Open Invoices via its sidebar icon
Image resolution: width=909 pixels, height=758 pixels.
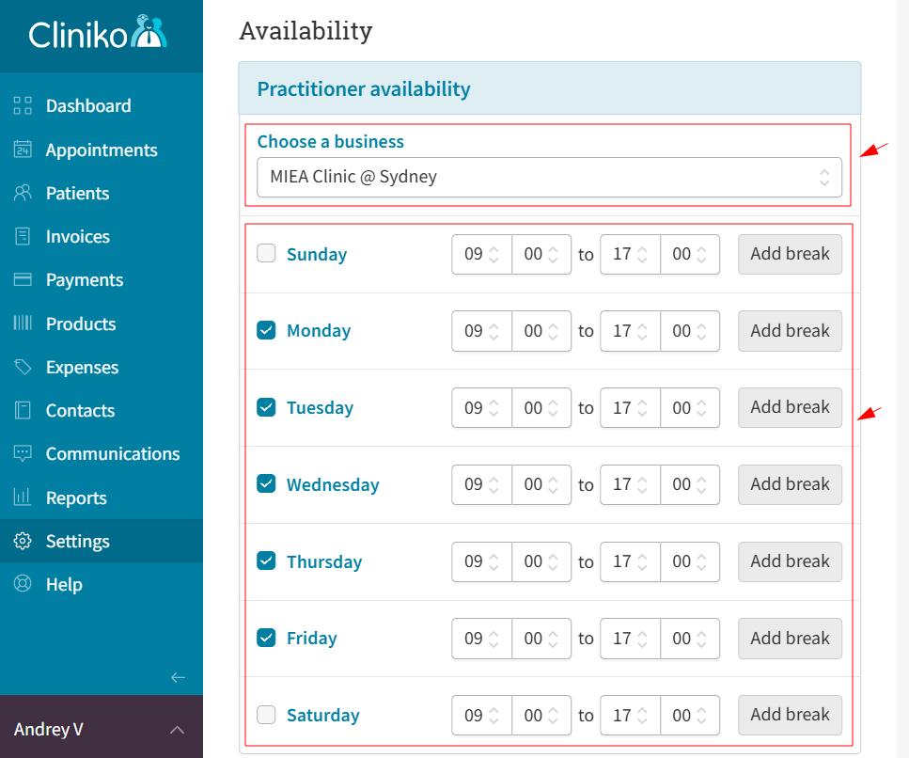tap(23, 236)
